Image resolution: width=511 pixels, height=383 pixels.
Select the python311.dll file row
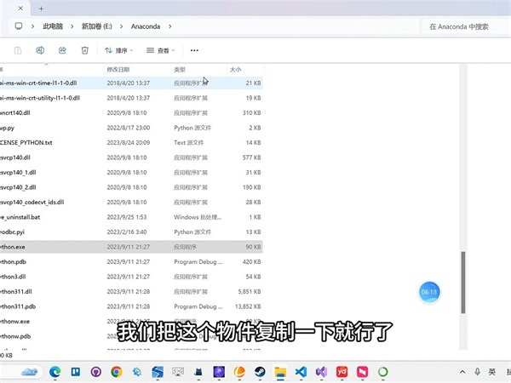(131, 291)
